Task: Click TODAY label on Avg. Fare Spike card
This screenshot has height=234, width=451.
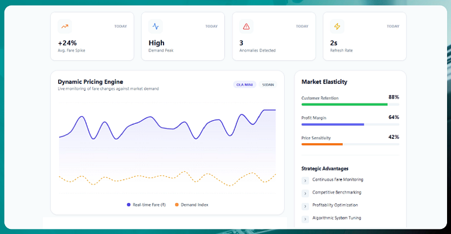Action: pyautogui.click(x=121, y=26)
